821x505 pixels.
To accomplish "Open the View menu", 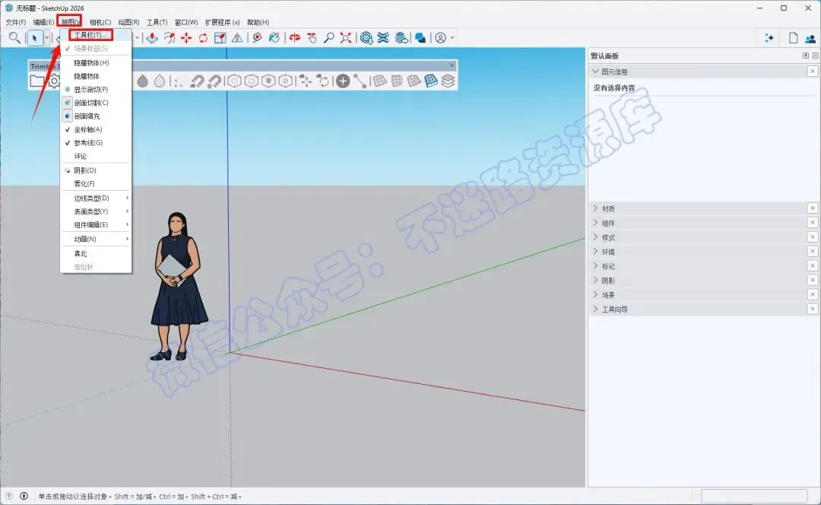I will coord(70,22).
